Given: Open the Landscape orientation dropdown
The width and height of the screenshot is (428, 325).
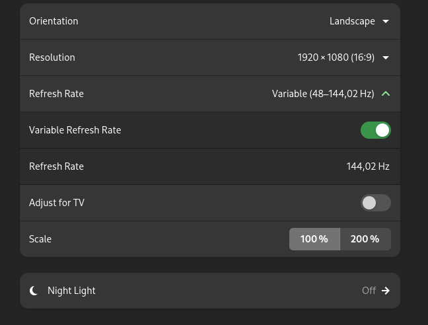Looking at the screenshot, I should (352, 21).
